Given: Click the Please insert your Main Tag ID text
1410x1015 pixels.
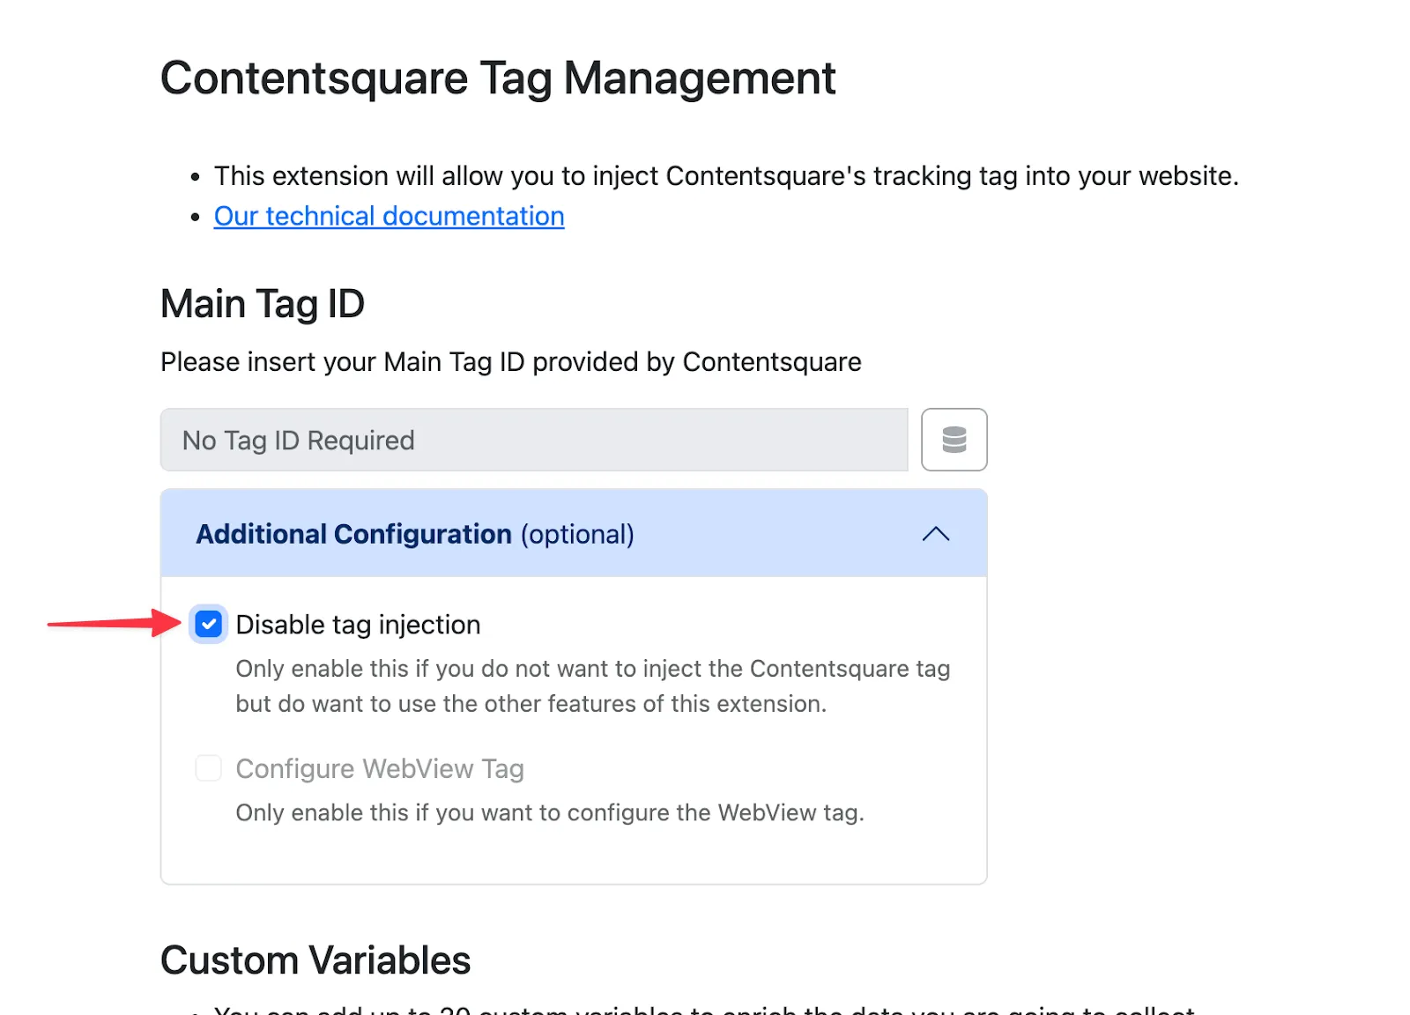Looking at the screenshot, I should (x=511, y=362).
